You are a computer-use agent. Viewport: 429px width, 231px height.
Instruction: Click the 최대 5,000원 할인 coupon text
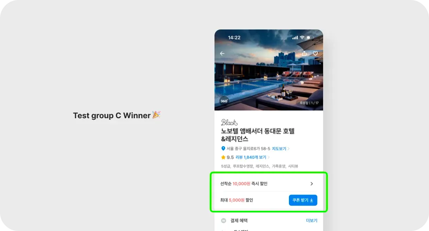236,200
